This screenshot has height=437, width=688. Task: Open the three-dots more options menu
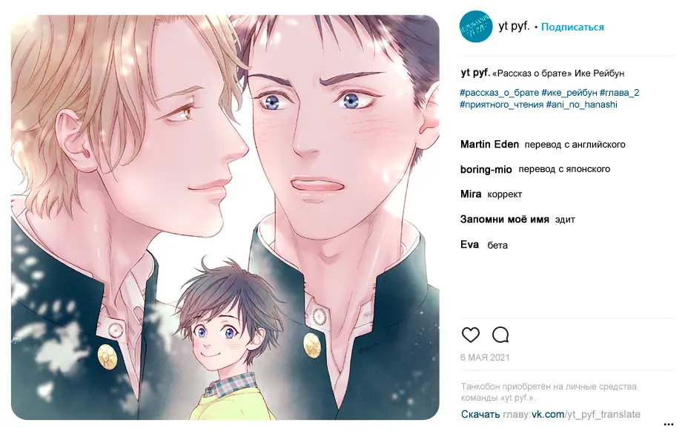pyautogui.click(x=668, y=424)
